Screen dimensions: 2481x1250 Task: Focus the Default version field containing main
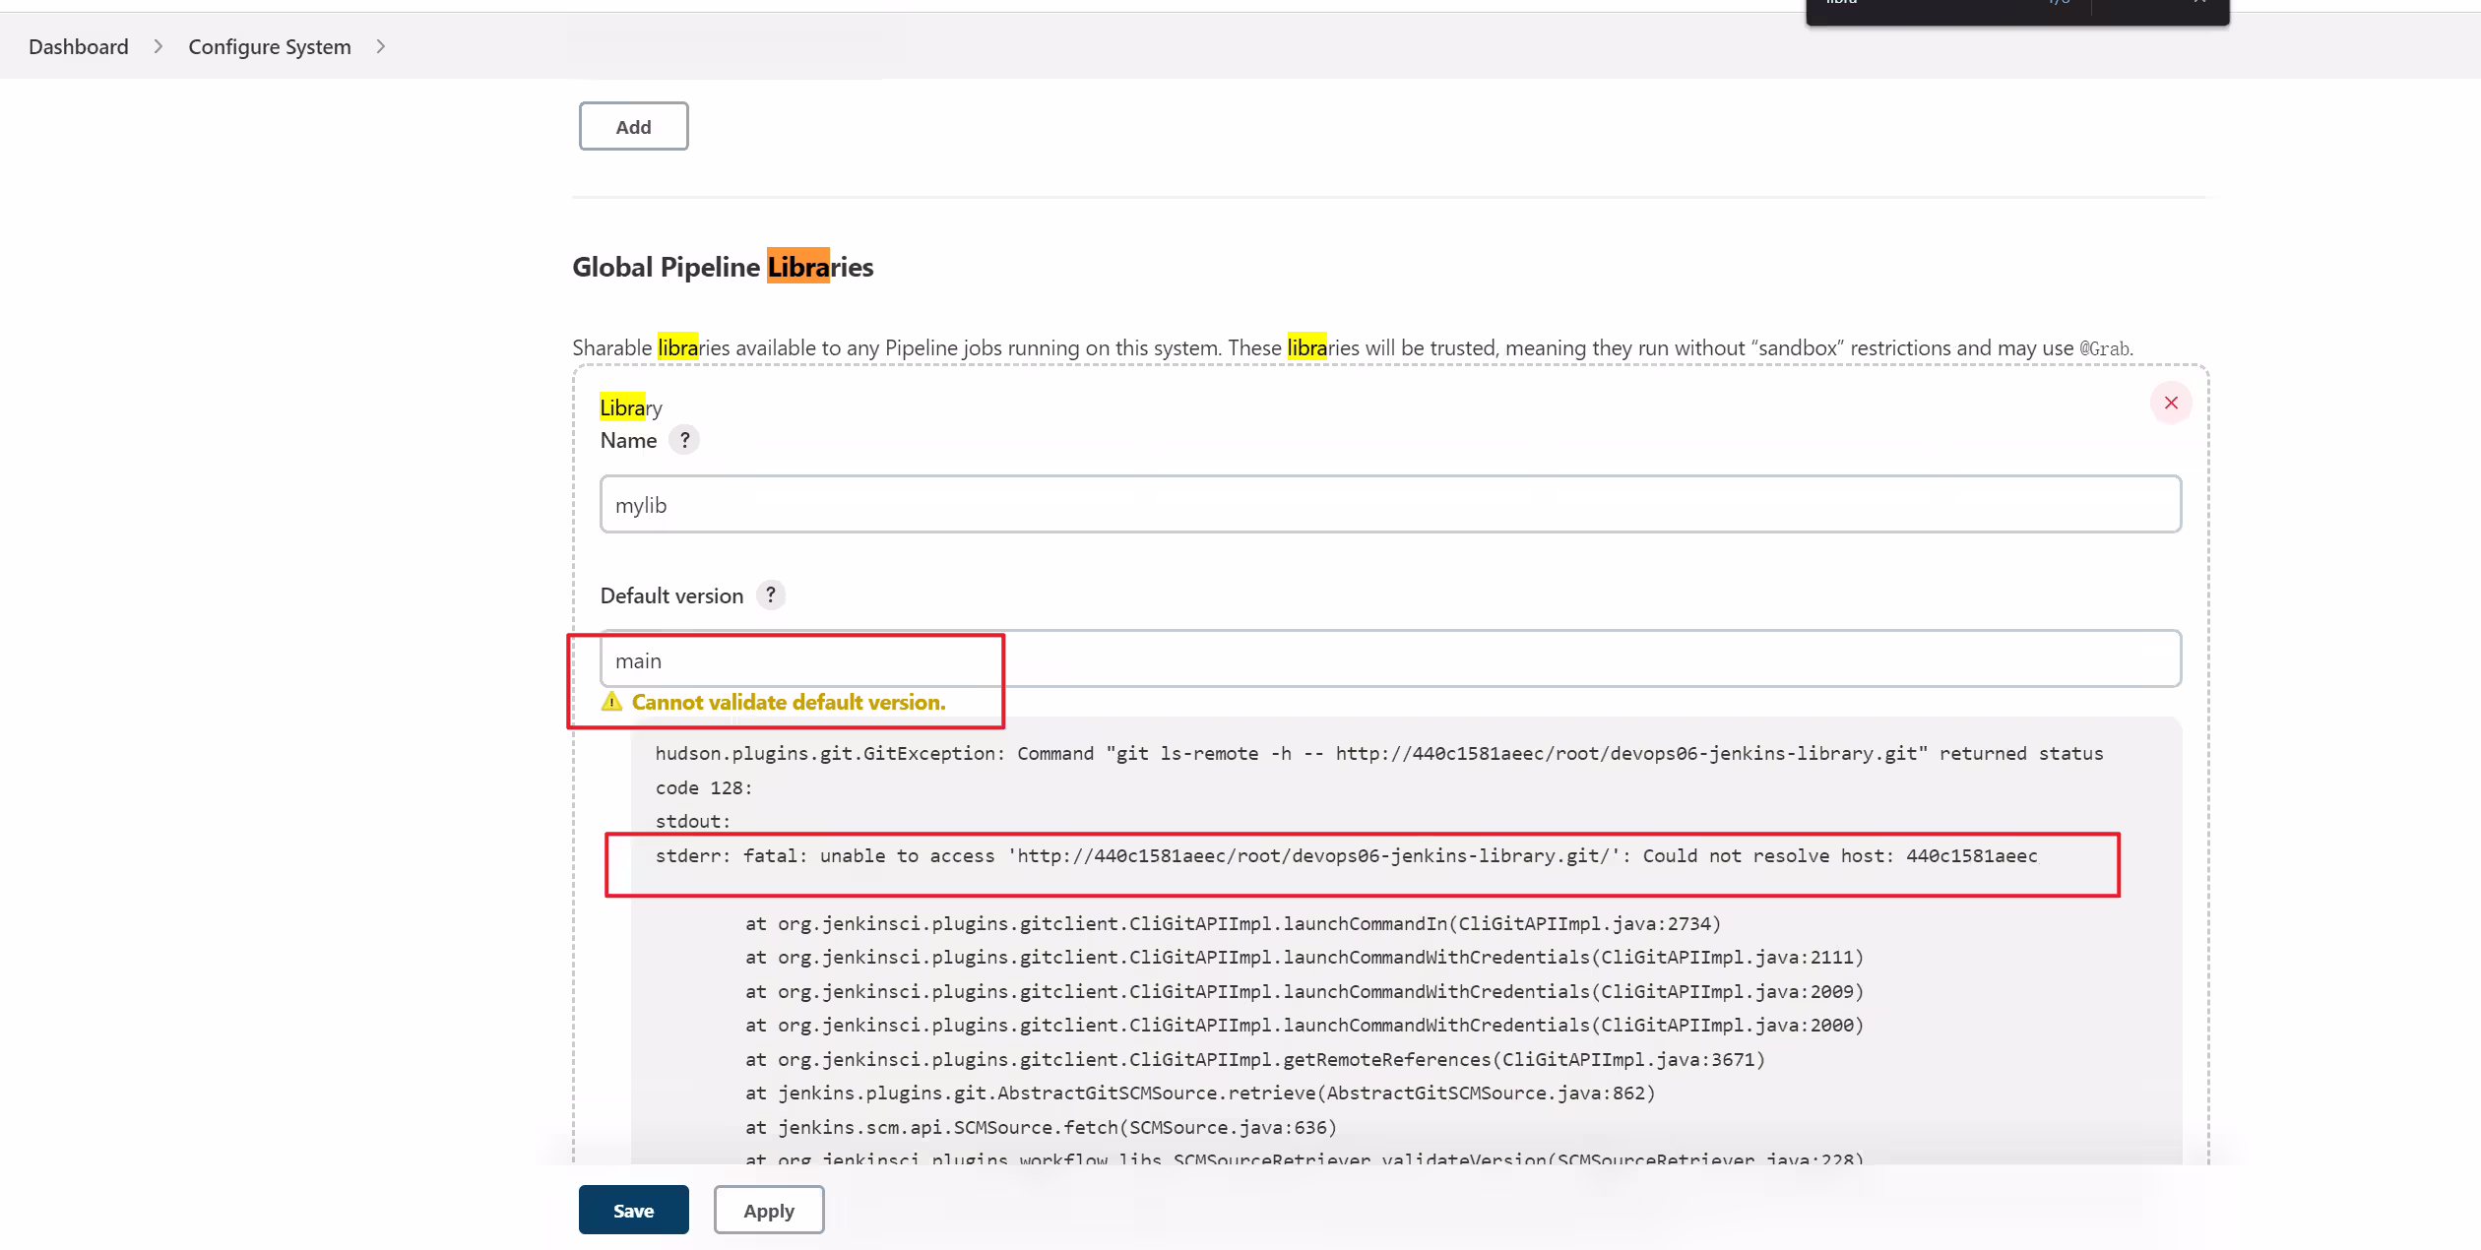1390,659
